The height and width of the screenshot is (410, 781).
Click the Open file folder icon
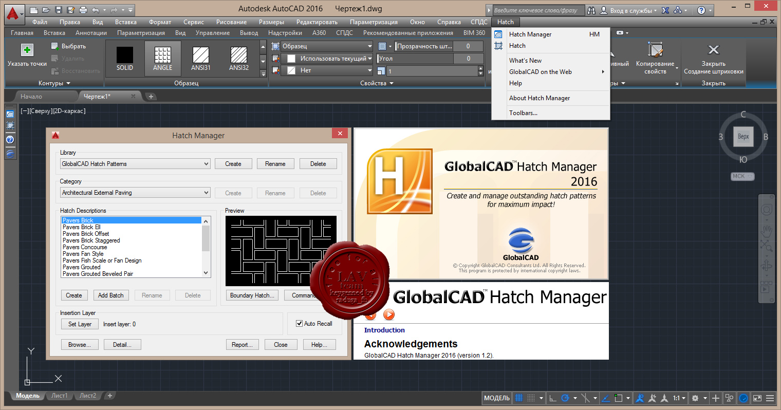pos(46,10)
